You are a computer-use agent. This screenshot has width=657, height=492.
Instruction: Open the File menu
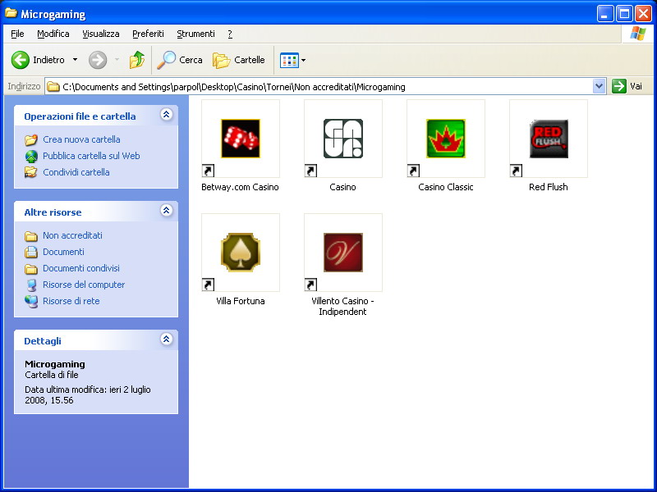click(x=17, y=34)
